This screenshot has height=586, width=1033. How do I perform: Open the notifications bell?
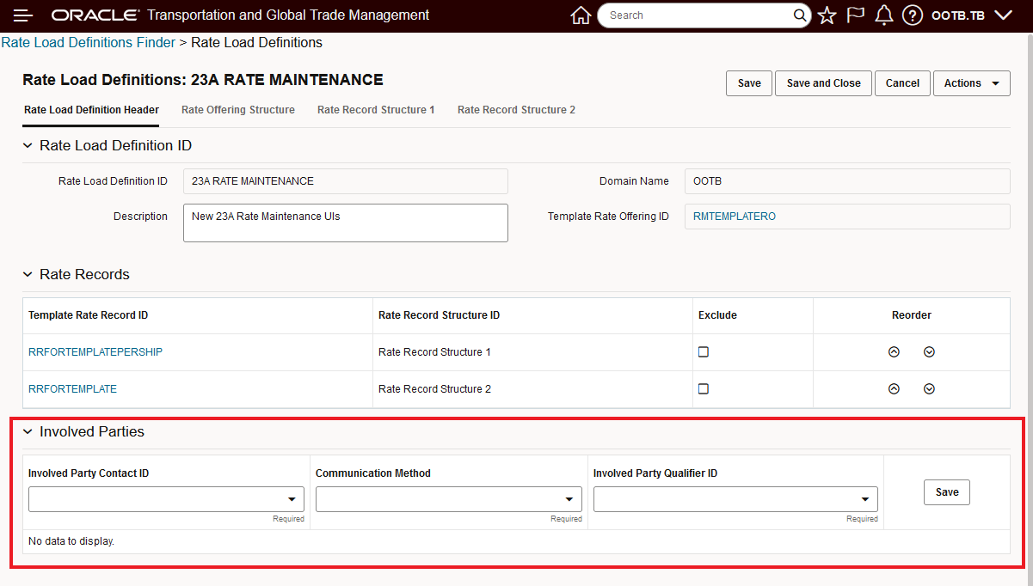[x=883, y=15]
